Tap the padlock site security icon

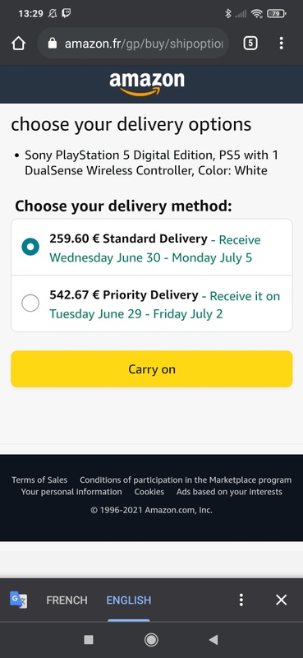52,43
